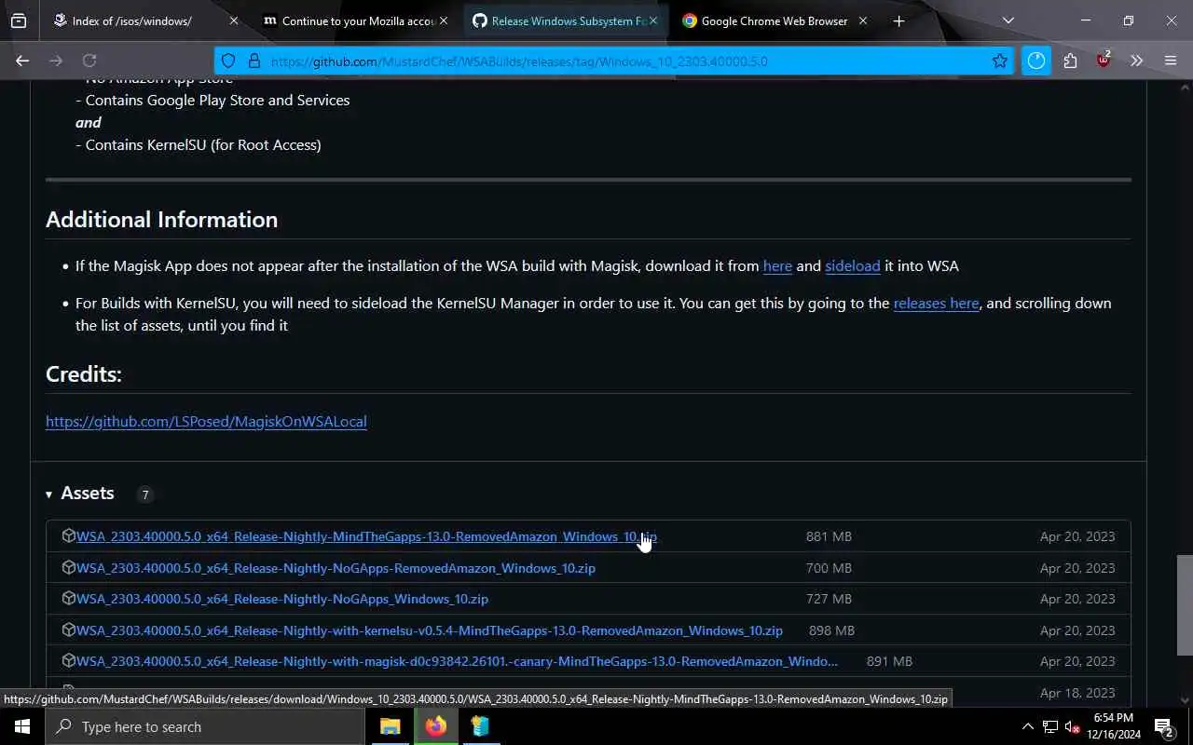Open the Windows Start menu
This screenshot has height=745, width=1193.
point(22,726)
